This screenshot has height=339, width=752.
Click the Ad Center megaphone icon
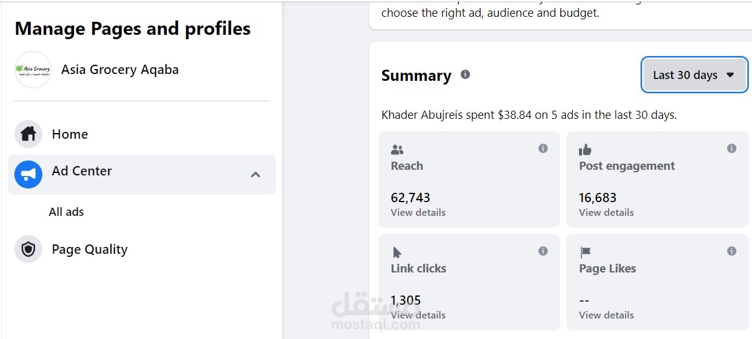coord(28,174)
